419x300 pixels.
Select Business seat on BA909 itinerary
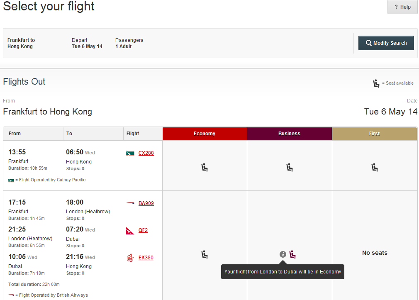point(292,254)
